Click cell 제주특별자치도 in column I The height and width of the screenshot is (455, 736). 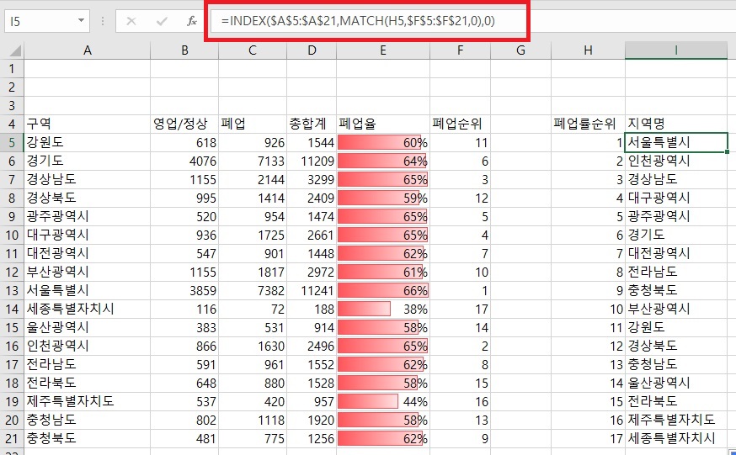676,420
